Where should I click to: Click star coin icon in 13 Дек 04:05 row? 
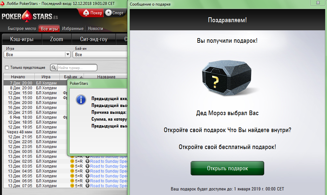(x=72, y=171)
